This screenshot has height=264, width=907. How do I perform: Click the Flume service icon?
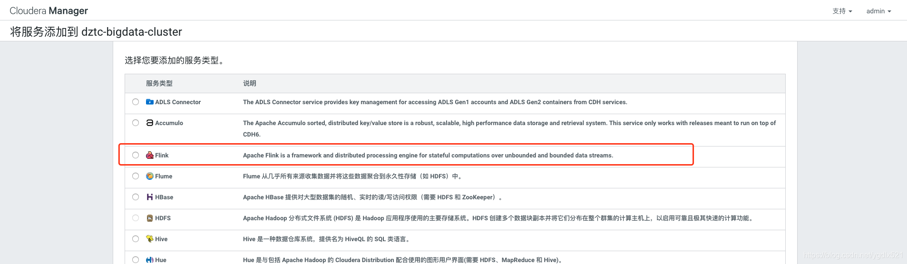coord(150,176)
